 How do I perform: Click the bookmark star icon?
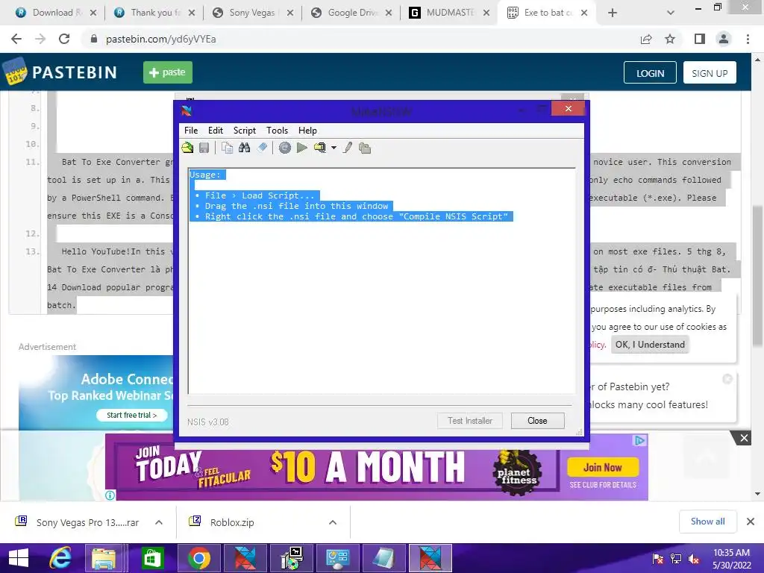coord(671,39)
